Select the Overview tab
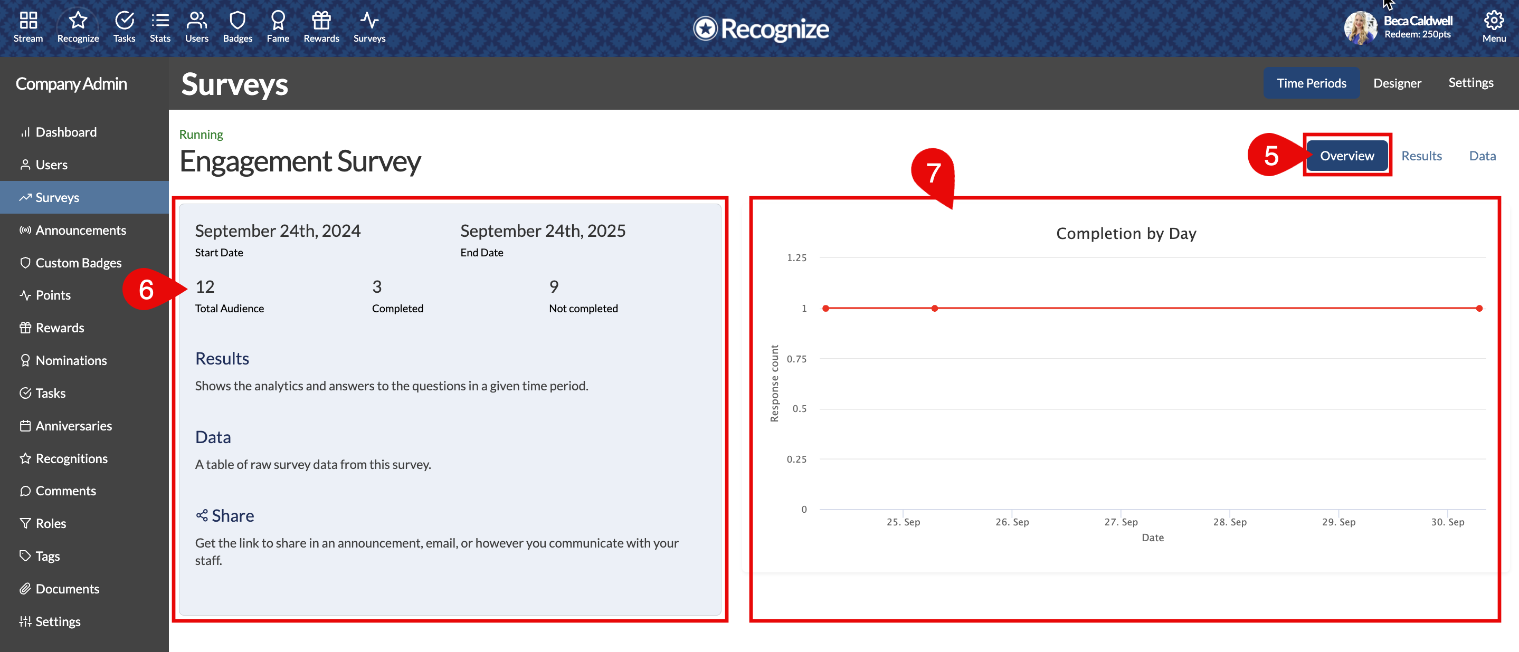Viewport: 1519px width, 652px height. click(x=1347, y=156)
